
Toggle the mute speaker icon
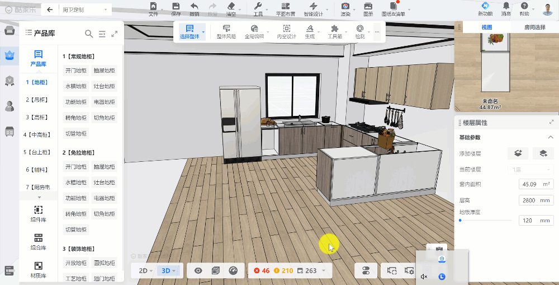424,277
